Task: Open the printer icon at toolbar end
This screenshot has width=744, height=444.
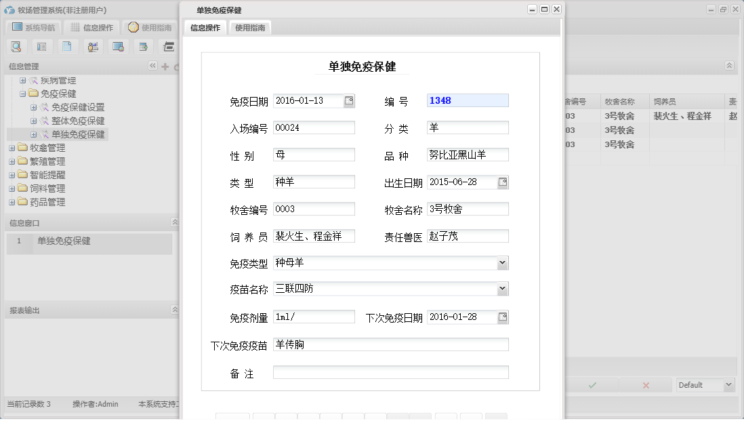Action: point(168,46)
